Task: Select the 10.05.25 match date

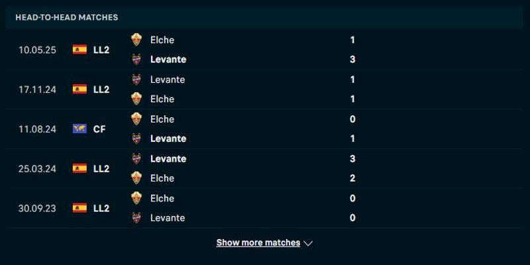Action: [36, 50]
